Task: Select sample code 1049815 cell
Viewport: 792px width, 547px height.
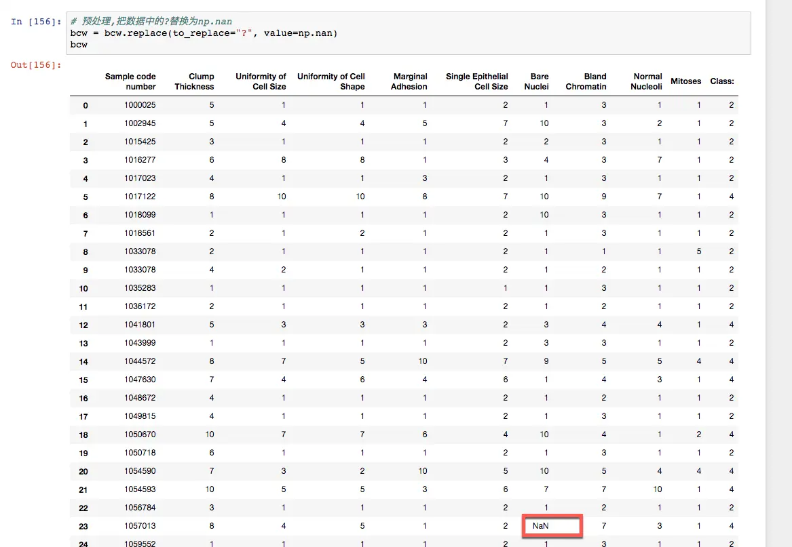Action: click(140, 416)
